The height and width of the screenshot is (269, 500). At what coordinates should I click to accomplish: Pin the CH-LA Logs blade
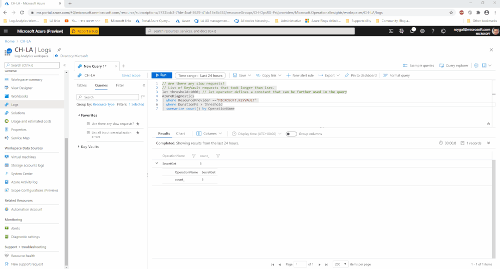(x=59, y=49)
